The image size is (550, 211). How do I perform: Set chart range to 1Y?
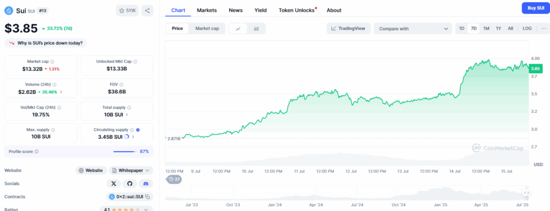498,28
